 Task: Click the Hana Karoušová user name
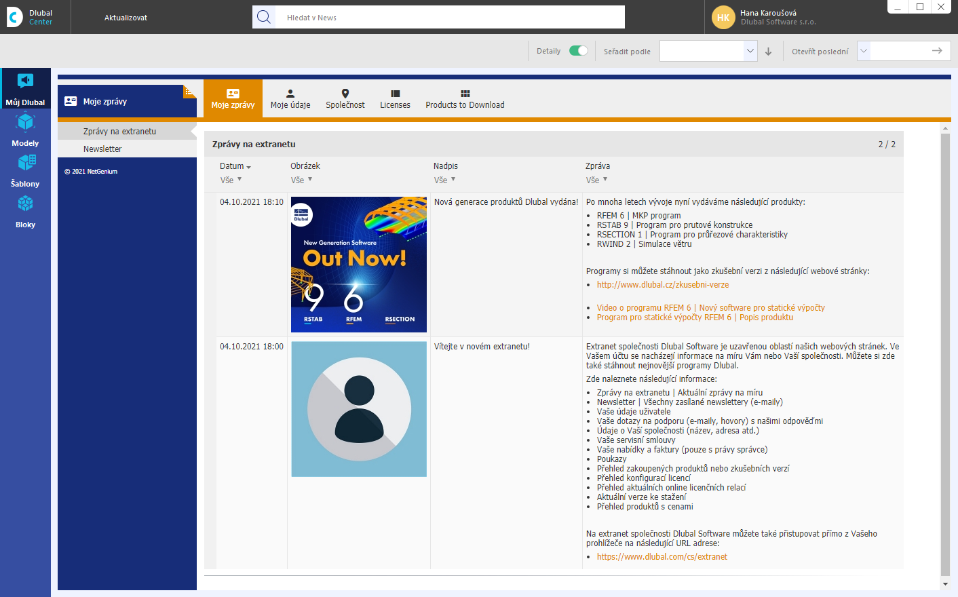coord(768,13)
